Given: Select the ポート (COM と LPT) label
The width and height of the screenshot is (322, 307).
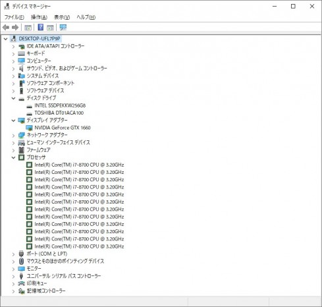Looking at the screenshot, I should click(47, 254).
